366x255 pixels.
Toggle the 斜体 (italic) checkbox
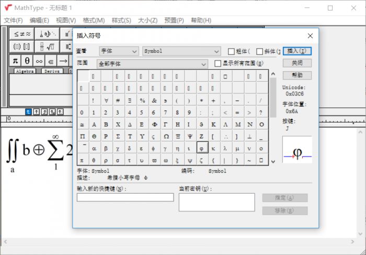tap(260, 51)
